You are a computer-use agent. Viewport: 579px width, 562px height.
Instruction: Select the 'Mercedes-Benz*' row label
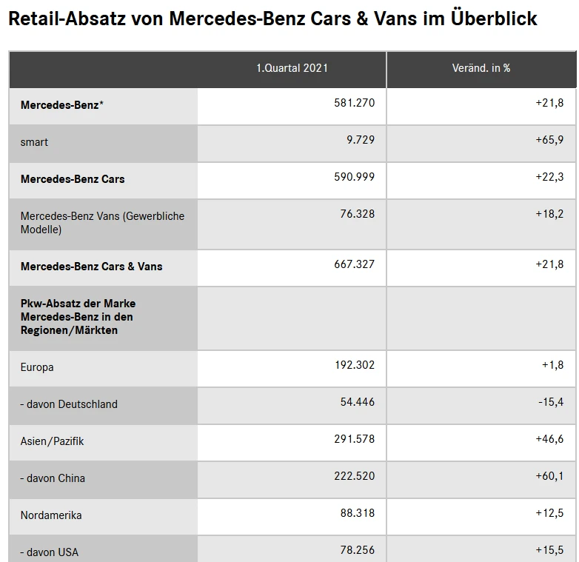click(62, 105)
